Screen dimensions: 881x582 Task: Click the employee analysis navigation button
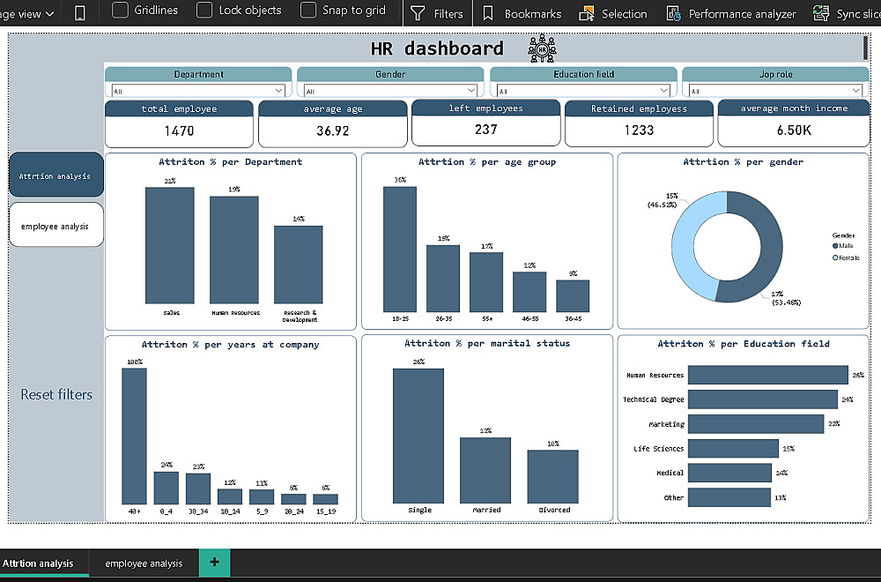tap(56, 225)
